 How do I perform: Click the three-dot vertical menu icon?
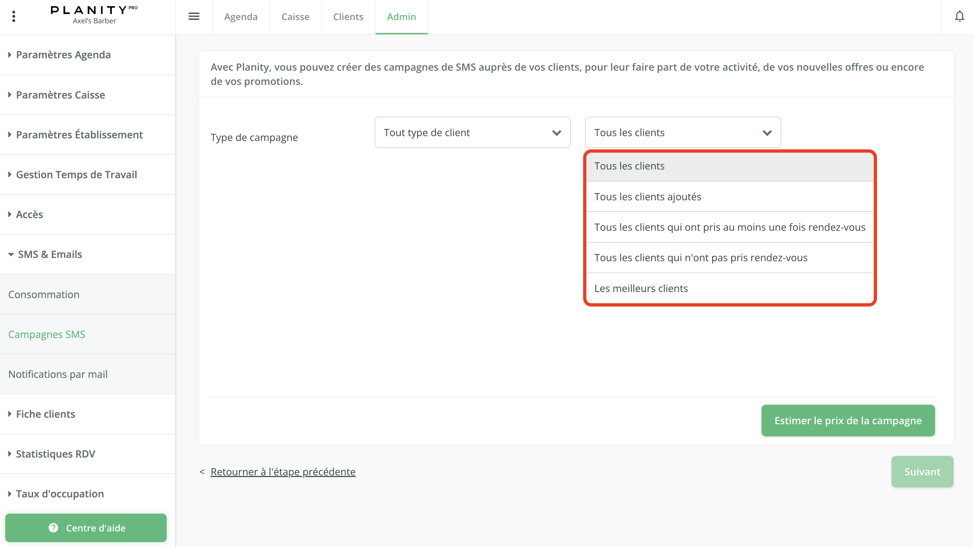point(14,17)
